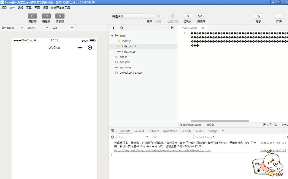Open the 微信开发者工具 menu
This screenshot has width=288, height=179.
tap(60, 7)
